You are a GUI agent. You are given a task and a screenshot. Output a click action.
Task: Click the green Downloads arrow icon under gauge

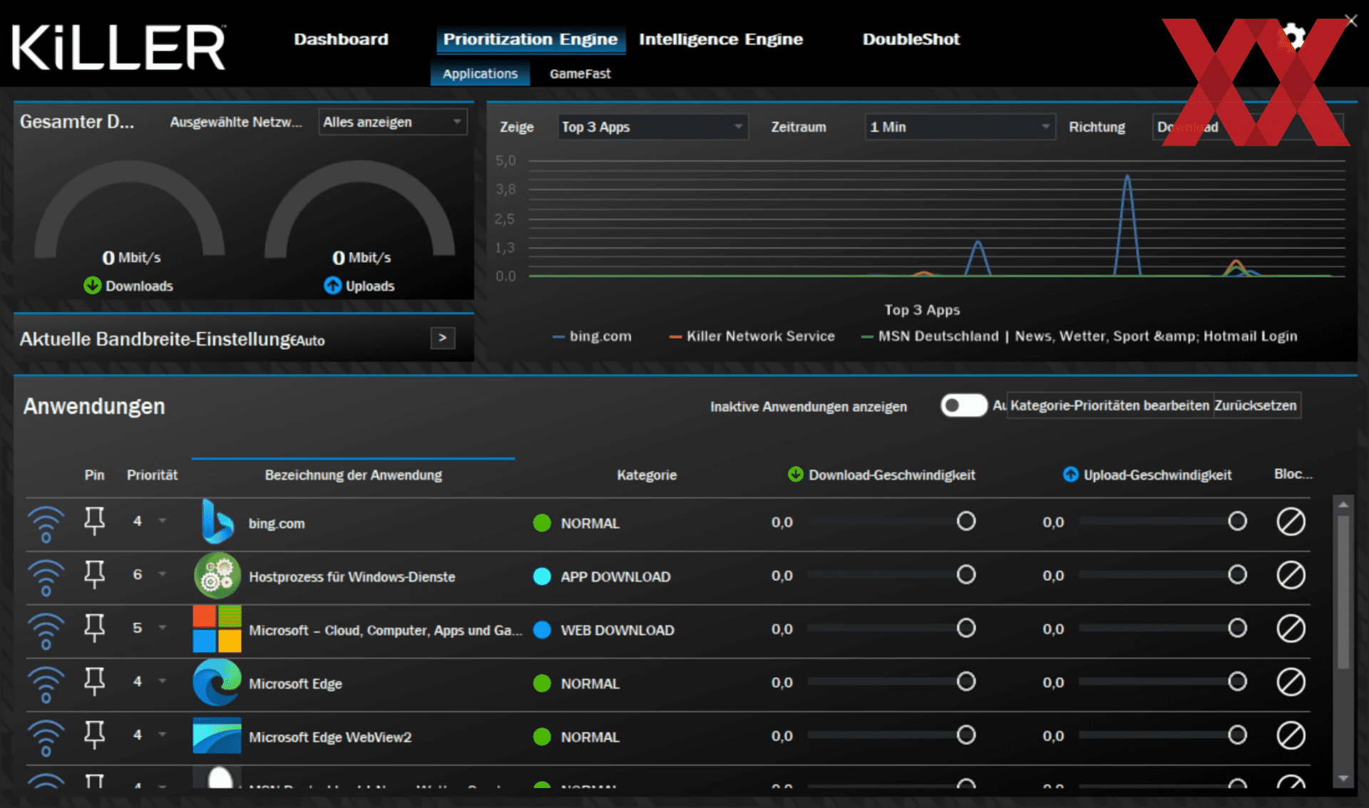[x=92, y=286]
